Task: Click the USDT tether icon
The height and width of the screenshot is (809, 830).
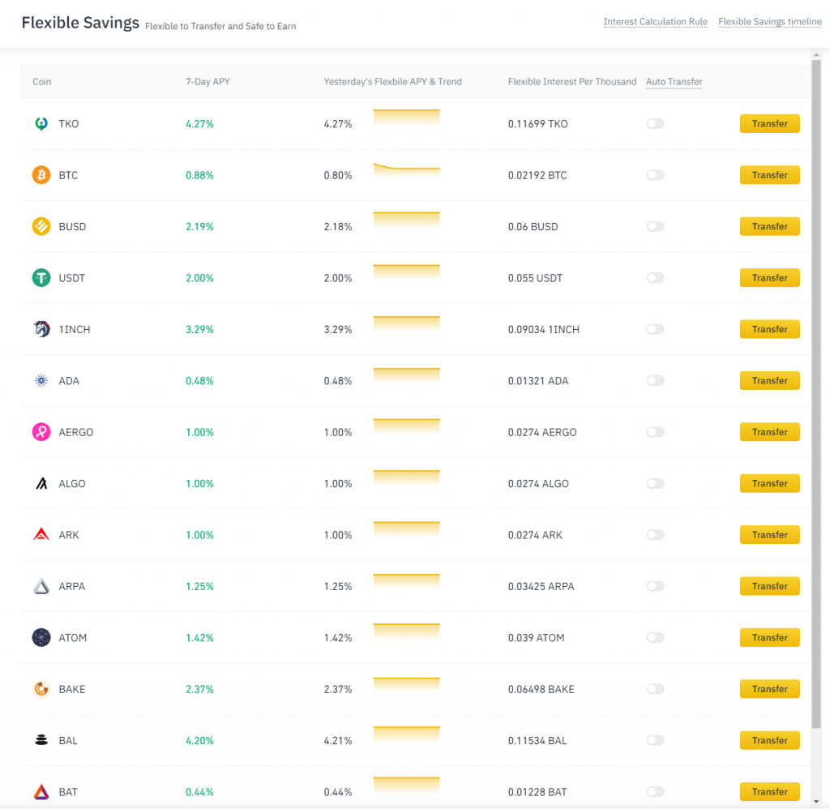Action: point(41,278)
